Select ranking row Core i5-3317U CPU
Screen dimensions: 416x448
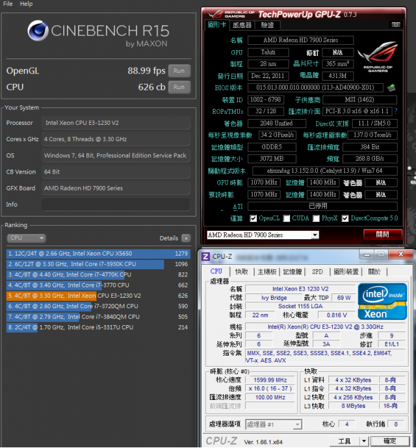coord(98,328)
